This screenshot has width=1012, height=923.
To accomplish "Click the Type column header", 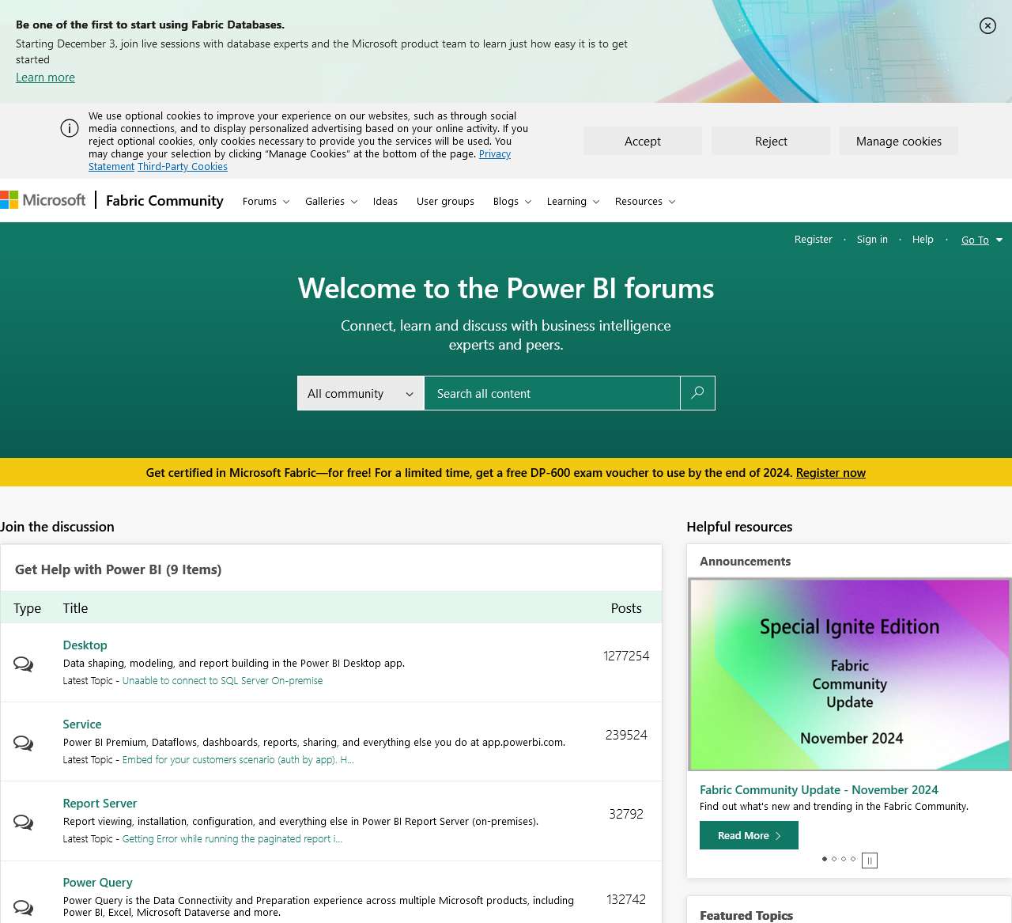I will (x=27, y=608).
